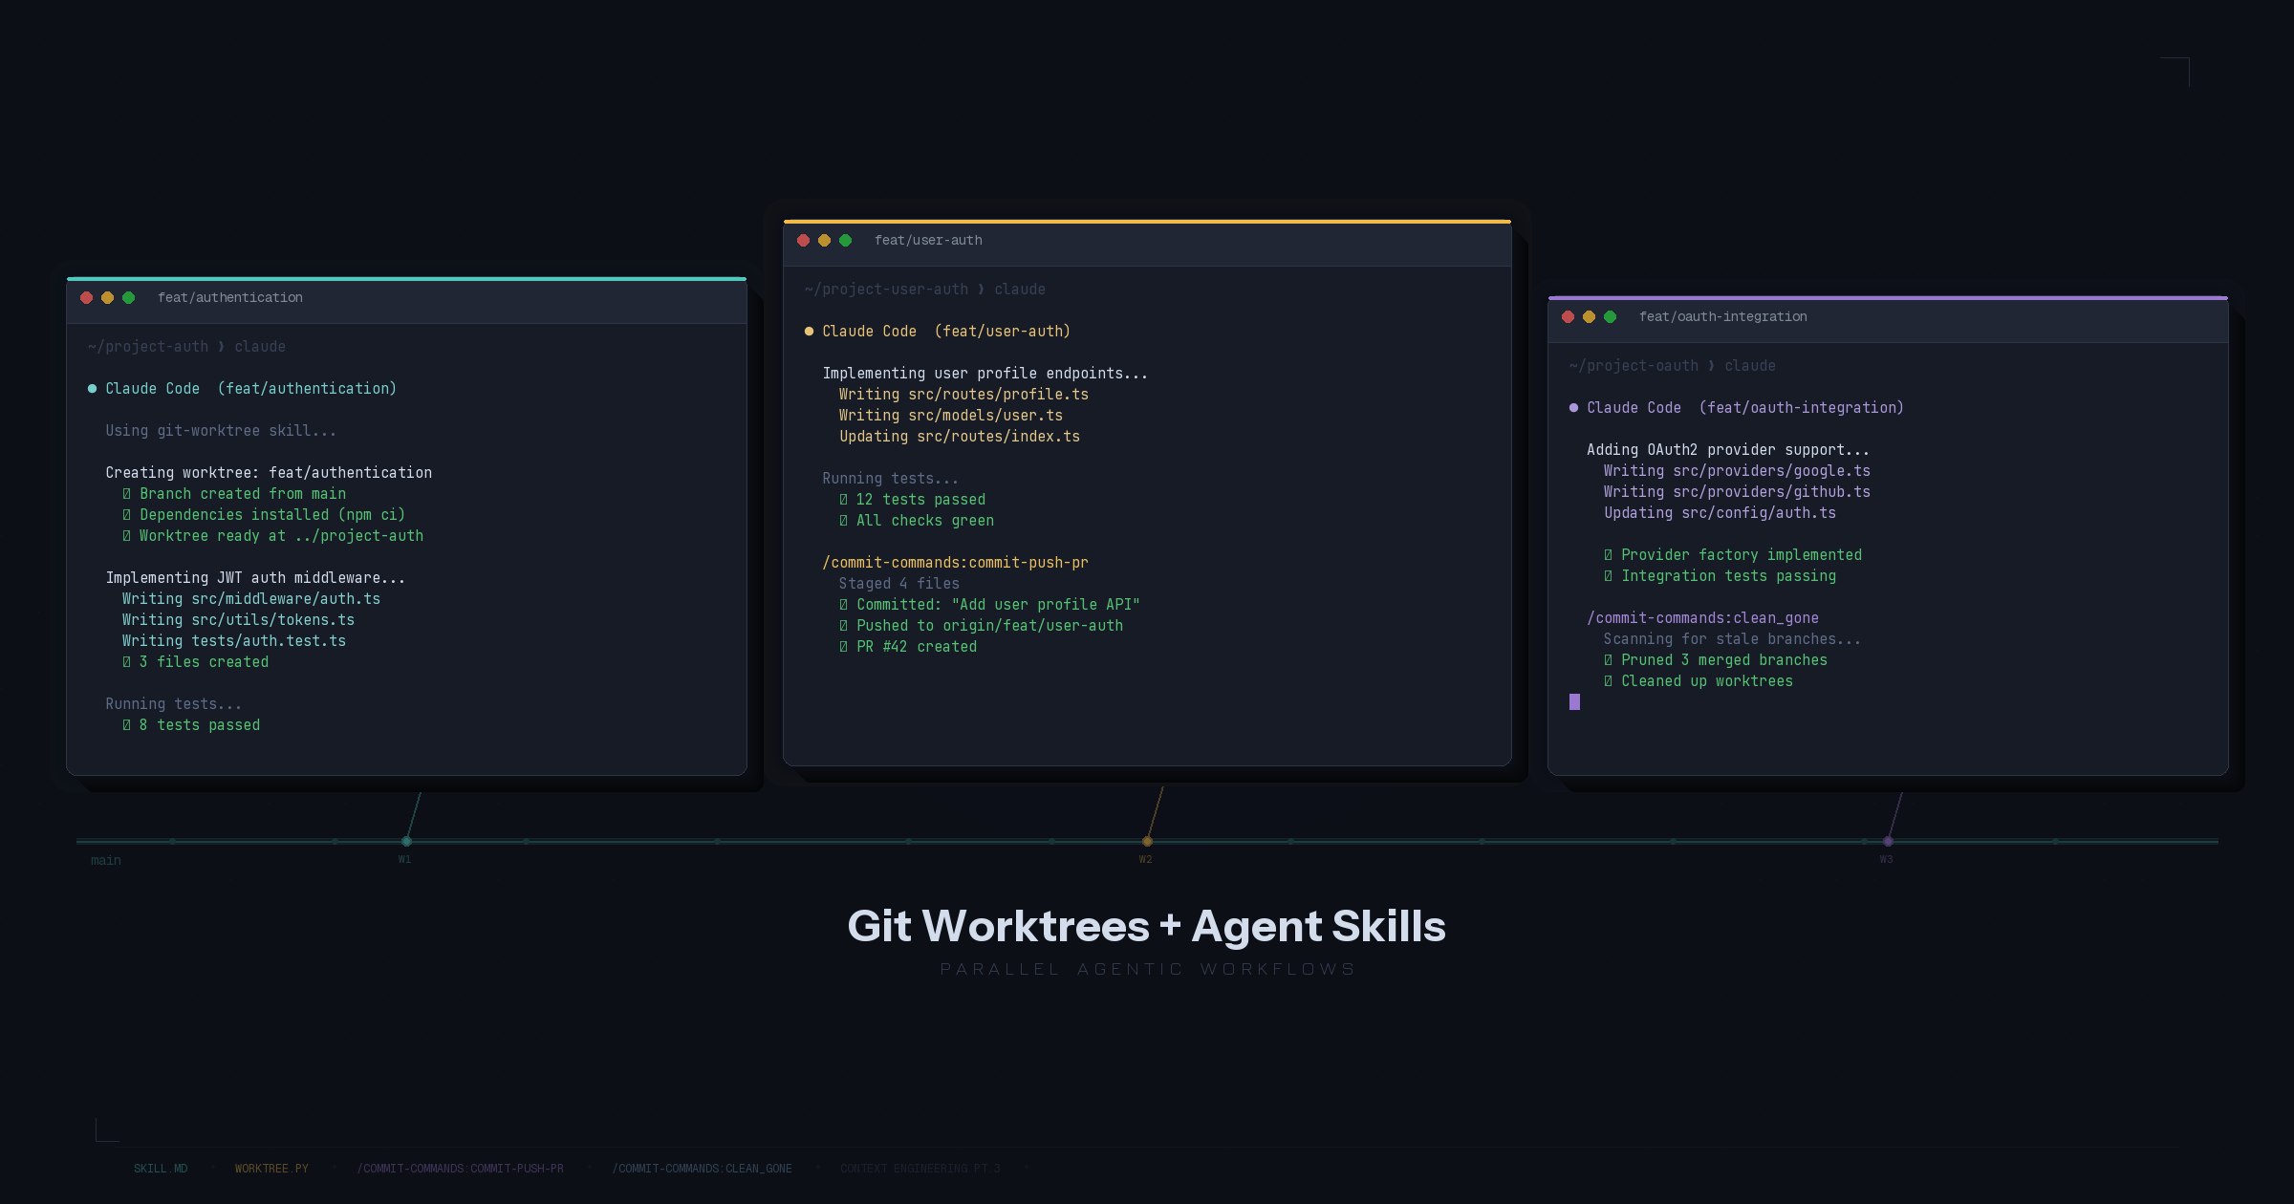The image size is (2294, 1204).
Task: Click 'Provider factory implemented' line
Action: (x=1733, y=555)
